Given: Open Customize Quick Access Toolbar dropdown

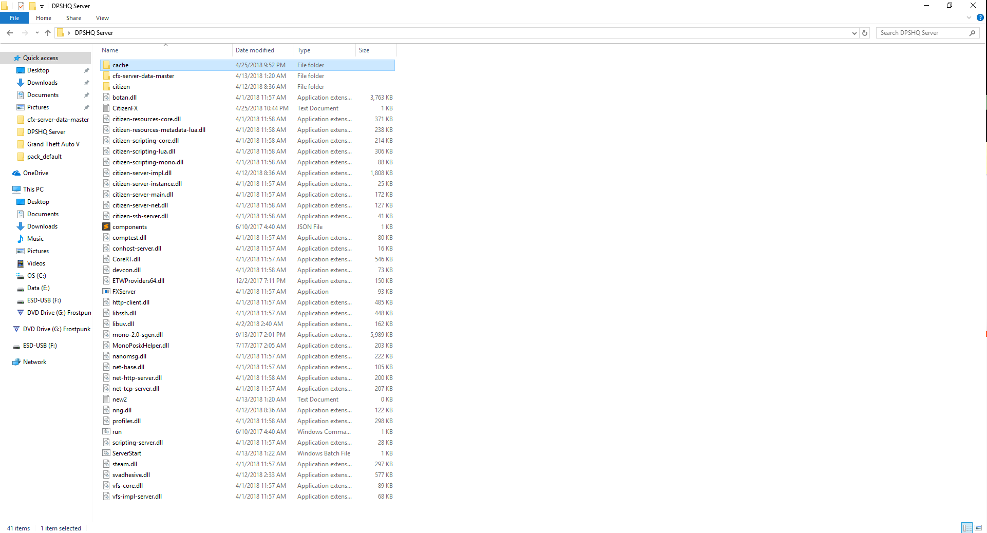Looking at the screenshot, I should 42,6.
